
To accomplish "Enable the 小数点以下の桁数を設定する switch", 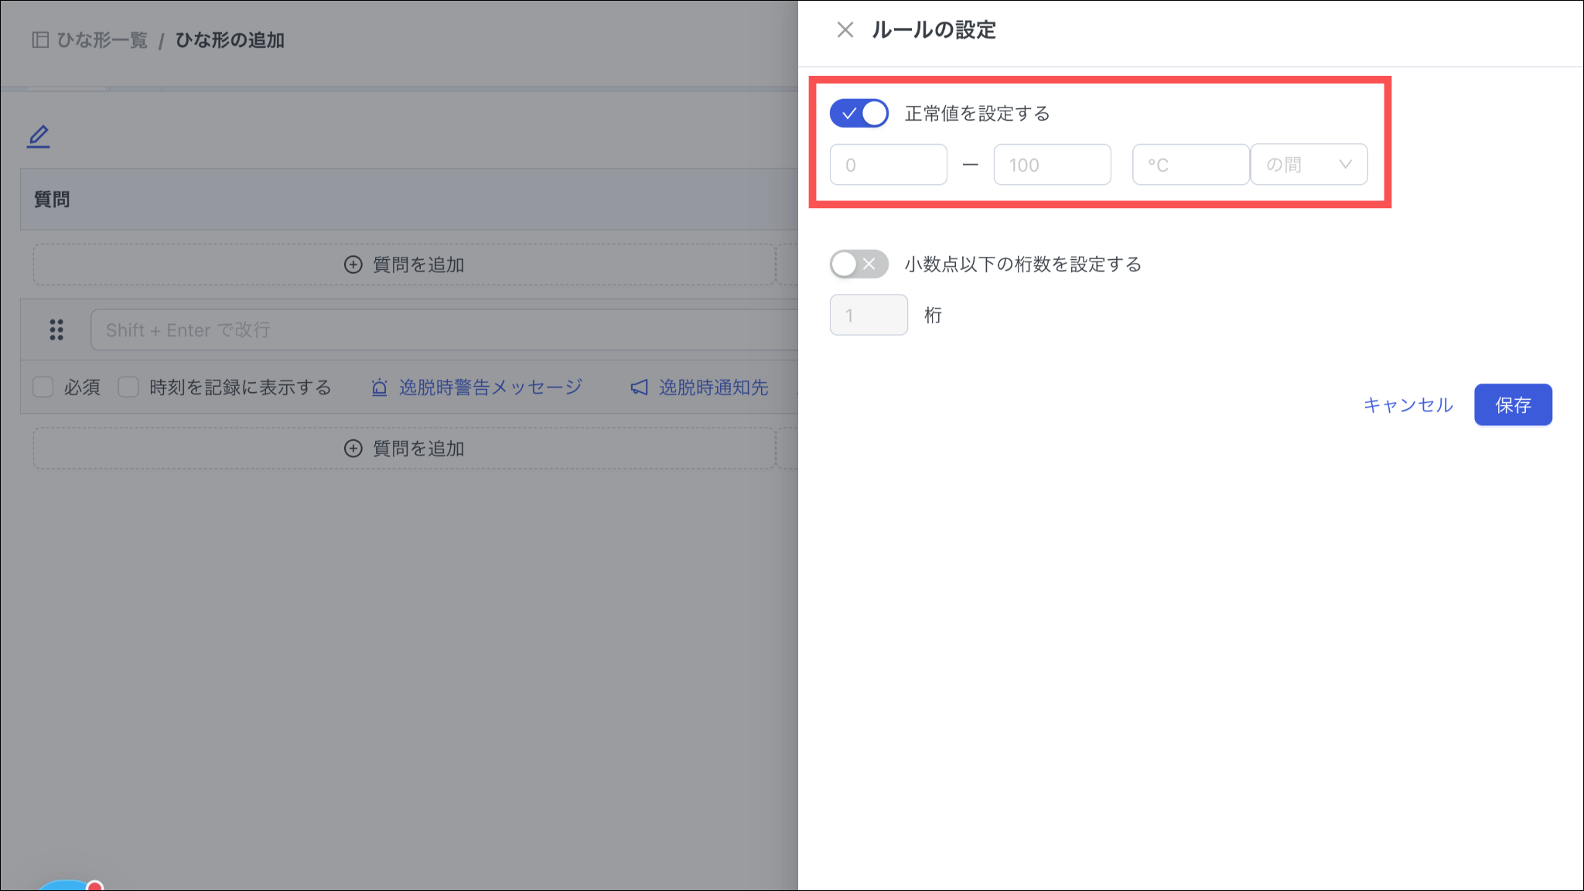I will pyautogui.click(x=859, y=265).
